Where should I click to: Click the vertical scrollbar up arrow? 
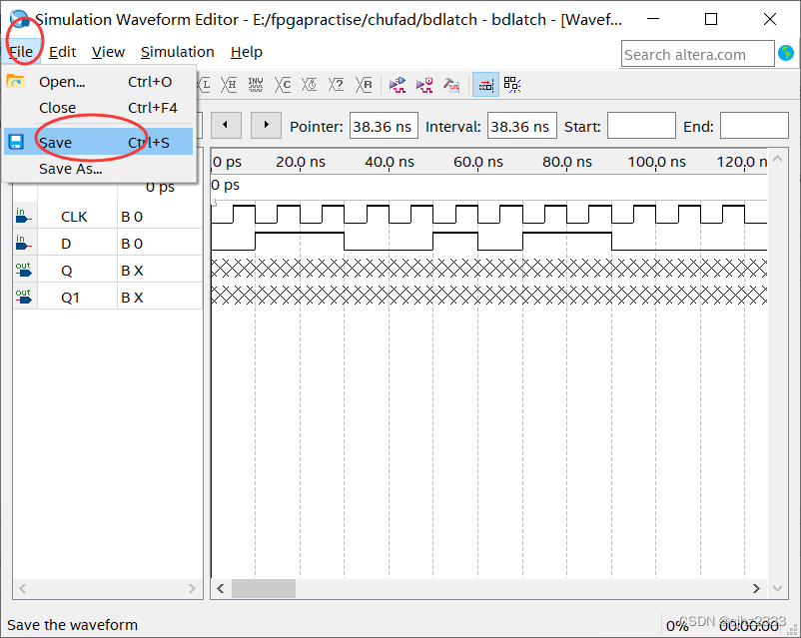(777, 159)
